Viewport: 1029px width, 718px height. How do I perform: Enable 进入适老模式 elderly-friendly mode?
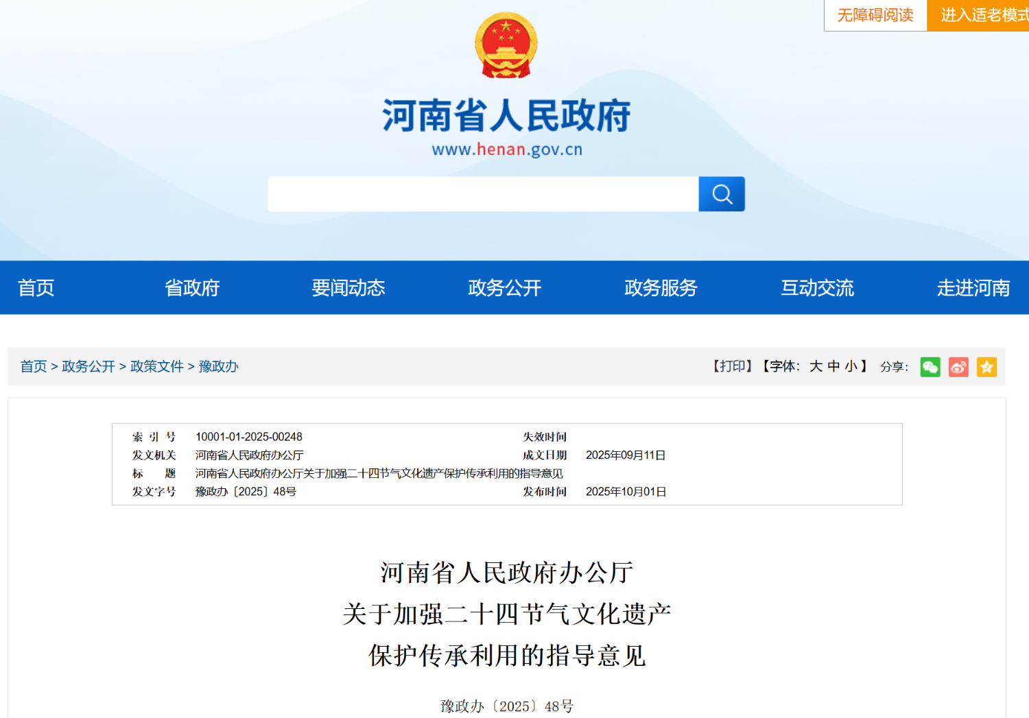(981, 15)
